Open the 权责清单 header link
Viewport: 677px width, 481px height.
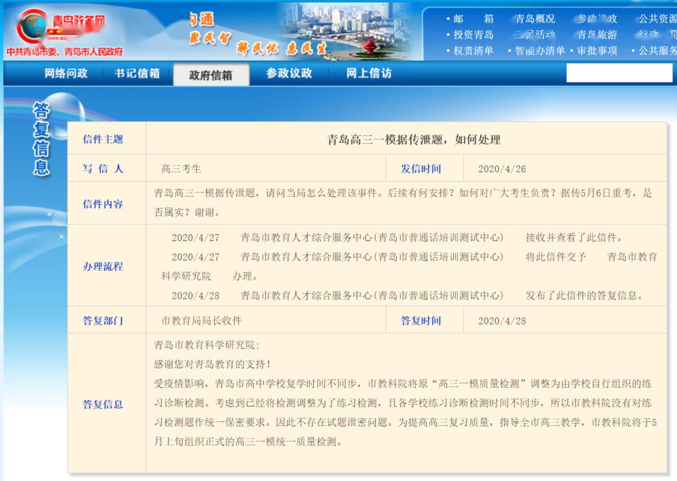click(473, 51)
